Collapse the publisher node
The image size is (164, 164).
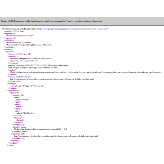[3, 40]
